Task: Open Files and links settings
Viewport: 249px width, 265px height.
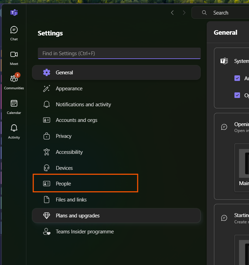Action: pos(116,200)
